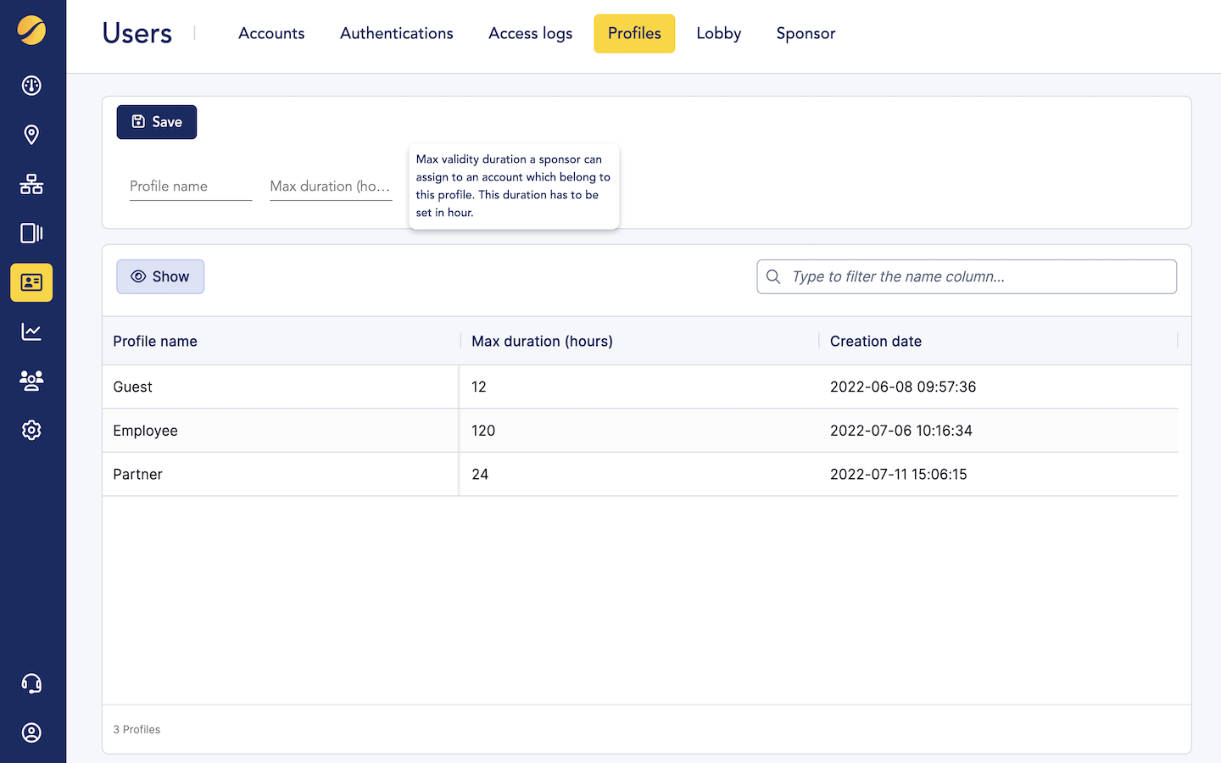Screen dimensions: 1221x763
Task: Toggle visibility with the Show eye button
Action: point(160,276)
